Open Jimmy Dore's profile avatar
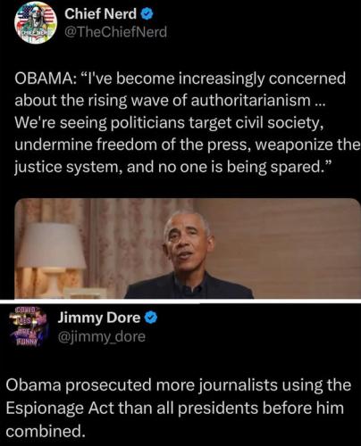This screenshot has width=361, height=446. click(28, 327)
